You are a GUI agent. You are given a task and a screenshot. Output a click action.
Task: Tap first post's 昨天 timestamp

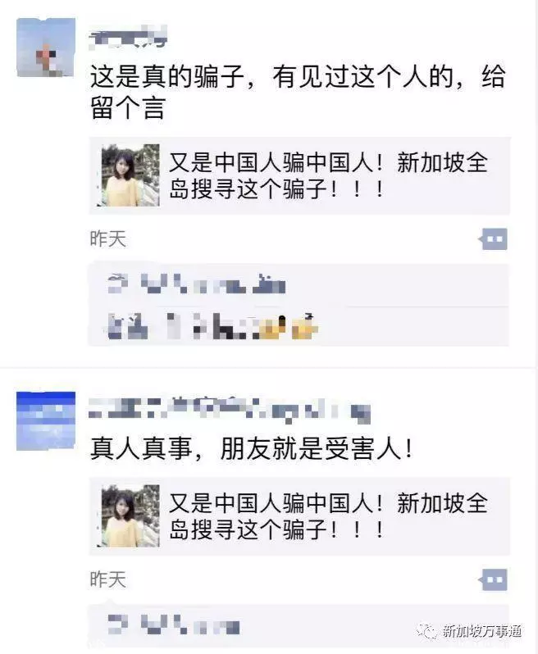pos(108,239)
